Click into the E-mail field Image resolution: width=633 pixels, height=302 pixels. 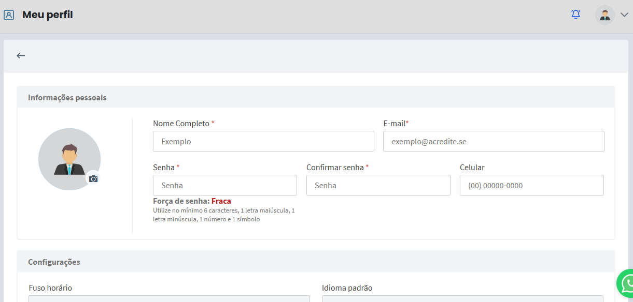[494, 141]
